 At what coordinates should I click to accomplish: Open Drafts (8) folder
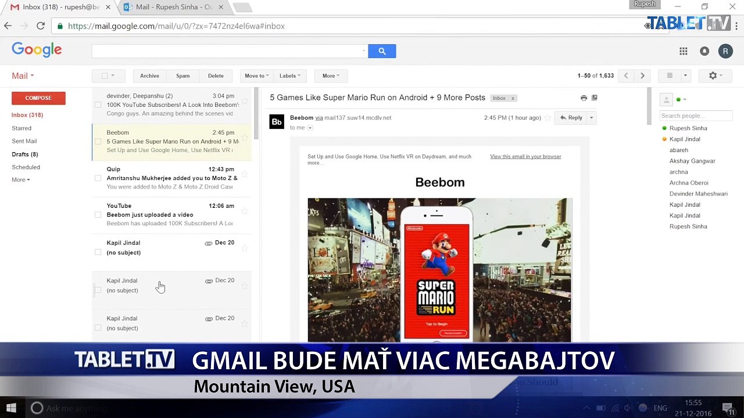click(x=25, y=154)
